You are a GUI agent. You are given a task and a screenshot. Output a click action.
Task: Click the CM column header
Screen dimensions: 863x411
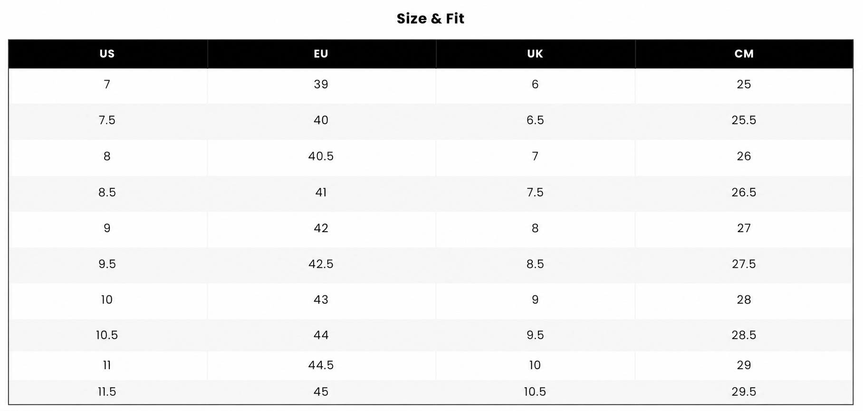tap(744, 54)
